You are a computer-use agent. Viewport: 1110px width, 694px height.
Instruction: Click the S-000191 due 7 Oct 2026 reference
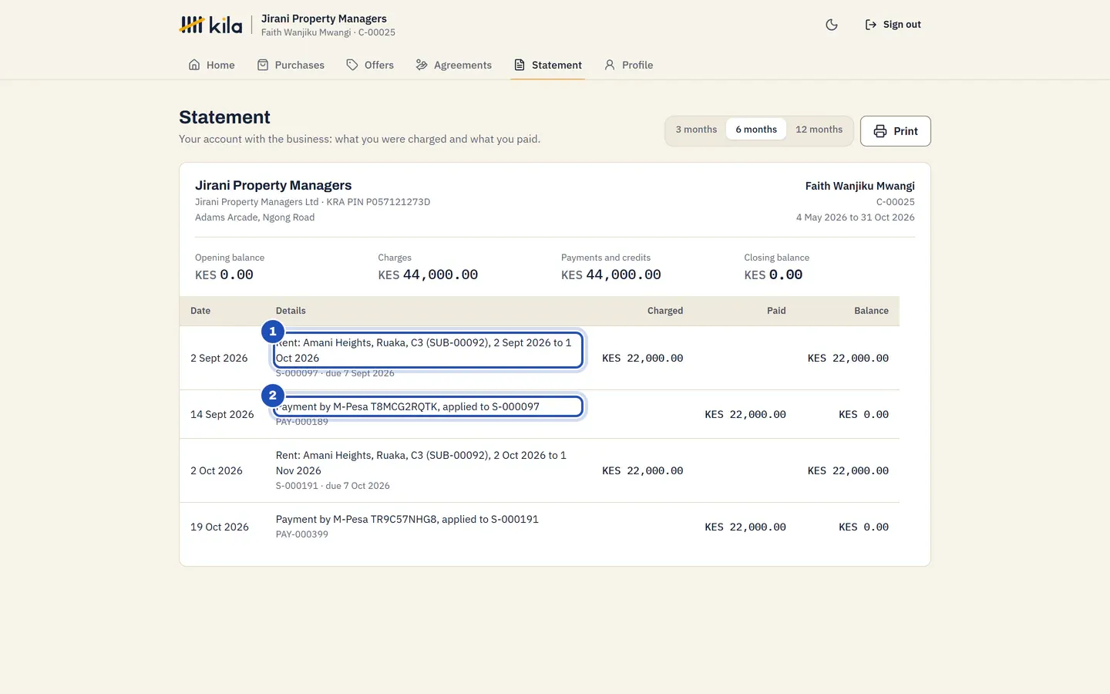tap(333, 486)
